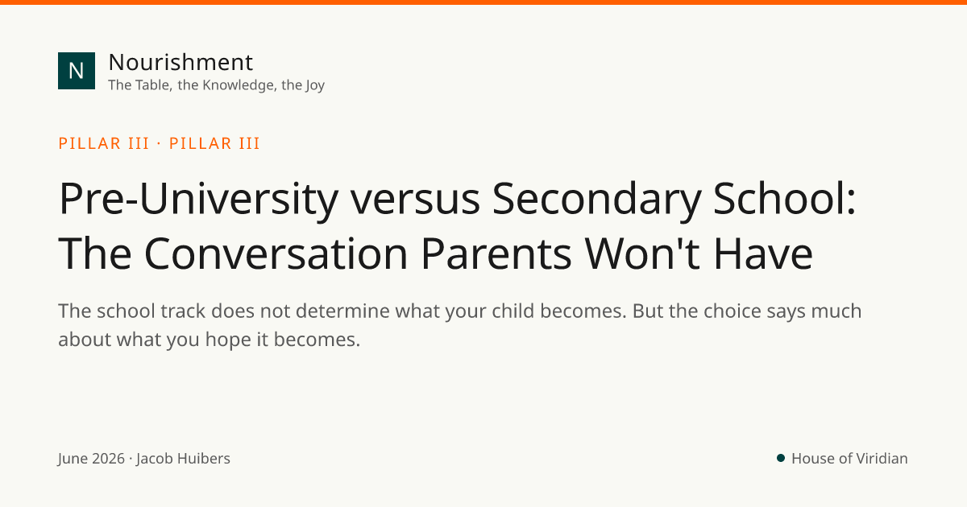Click the words 'Pre-University' in the headline

(x=198, y=200)
